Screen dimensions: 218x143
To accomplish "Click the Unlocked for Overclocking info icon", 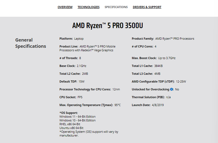I will [x=172, y=89].
